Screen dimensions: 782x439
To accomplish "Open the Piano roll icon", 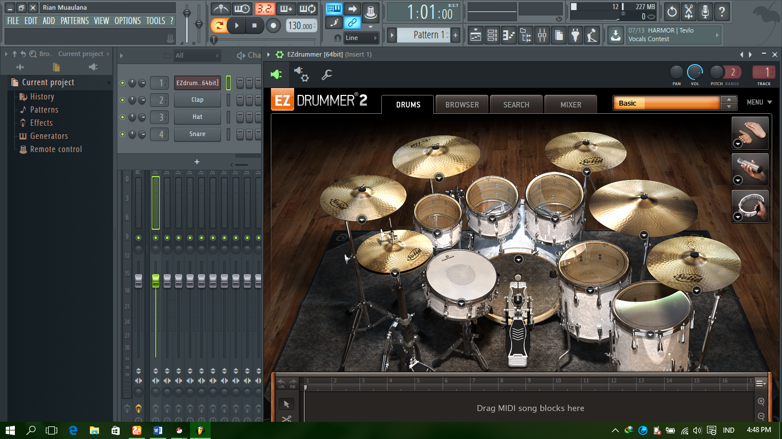I will click(509, 35).
